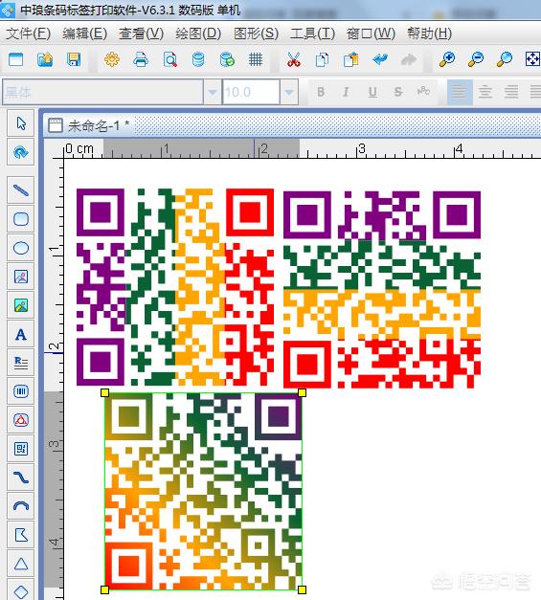Select the line drawing tool
The image size is (541, 600).
coord(21,190)
